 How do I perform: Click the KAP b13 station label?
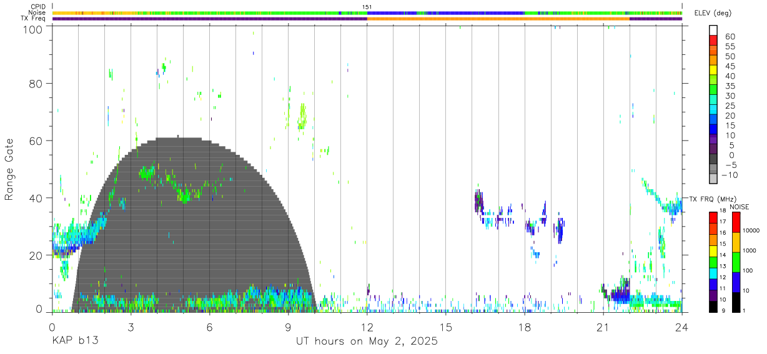coord(75,342)
